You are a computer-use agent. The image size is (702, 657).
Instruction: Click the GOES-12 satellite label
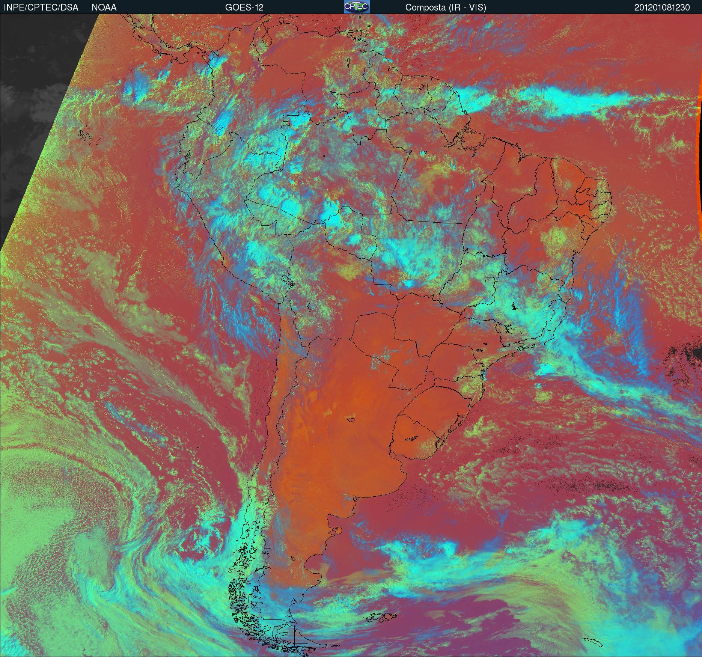pos(244,8)
